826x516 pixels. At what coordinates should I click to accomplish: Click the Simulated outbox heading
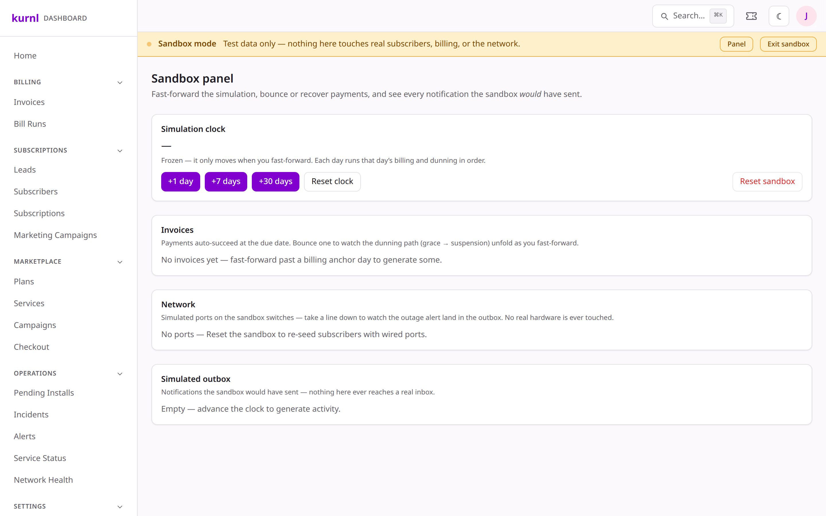click(196, 379)
